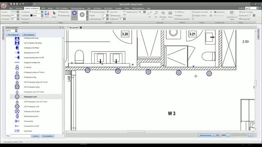Pick the LED Einbauspot eckig symbol
262x147 pixels.
(x=17, y=87)
